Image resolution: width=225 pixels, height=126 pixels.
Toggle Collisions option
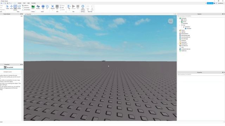pyautogui.click(x=25, y=6)
